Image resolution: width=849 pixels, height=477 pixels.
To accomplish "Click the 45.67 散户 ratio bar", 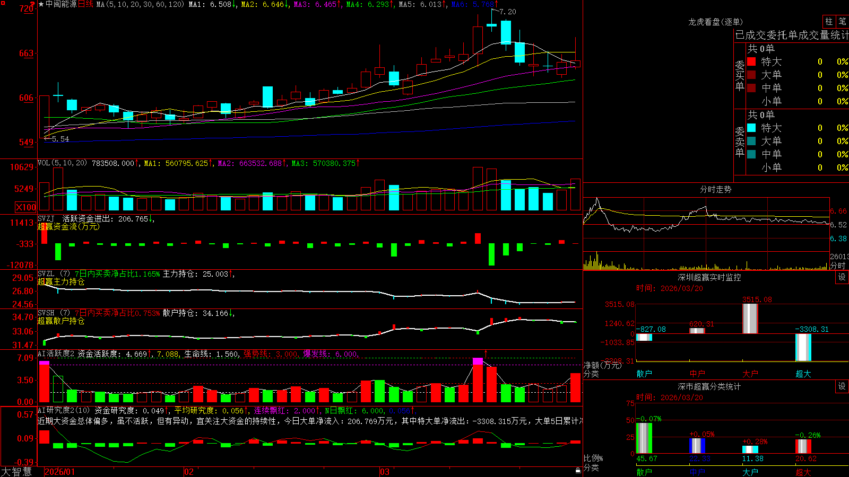I will 644,438.
